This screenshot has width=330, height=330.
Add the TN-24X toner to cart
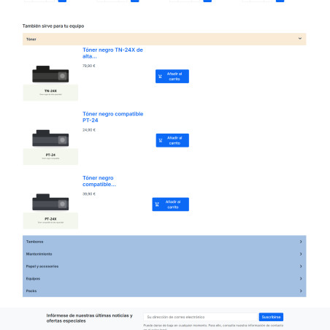[x=172, y=77]
